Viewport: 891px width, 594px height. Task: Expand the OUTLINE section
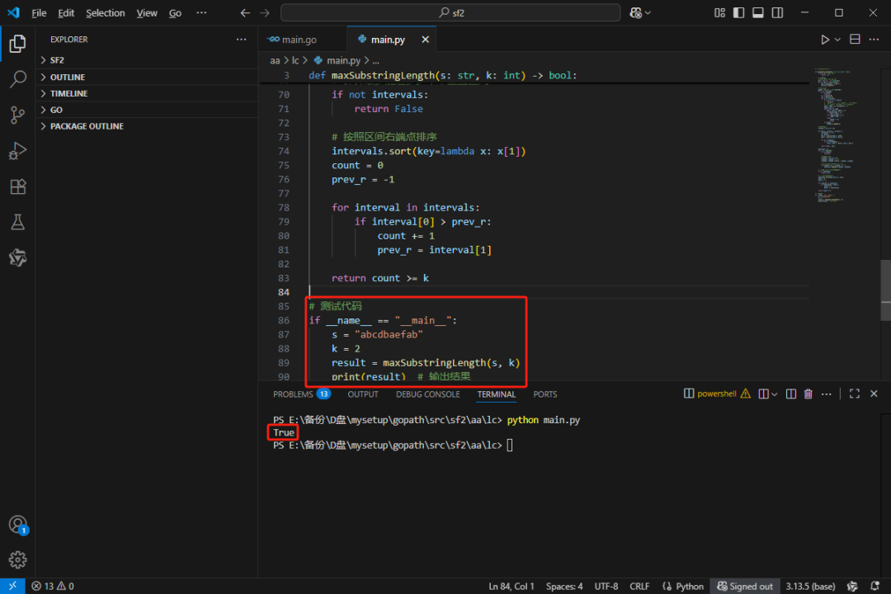click(68, 77)
